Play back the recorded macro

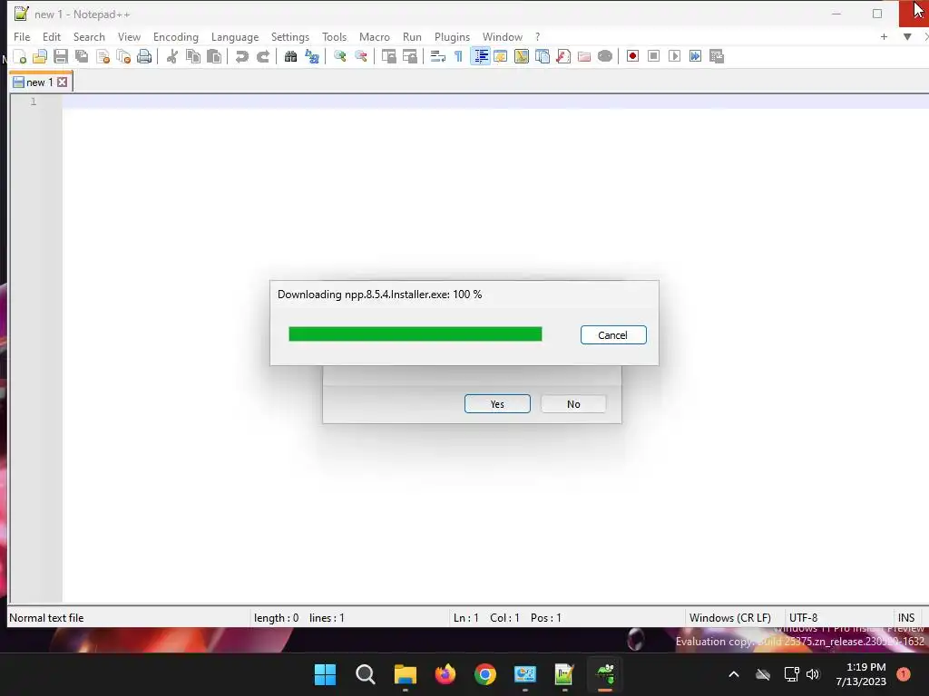point(674,56)
